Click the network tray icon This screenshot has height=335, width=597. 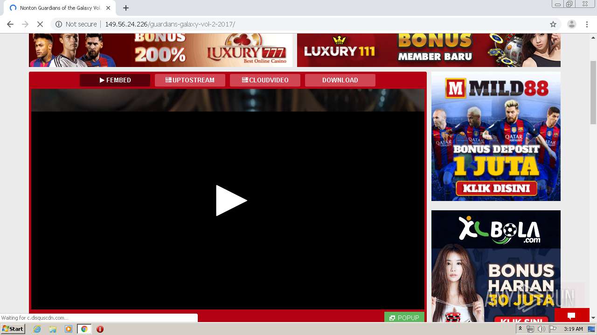(x=530, y=329)
